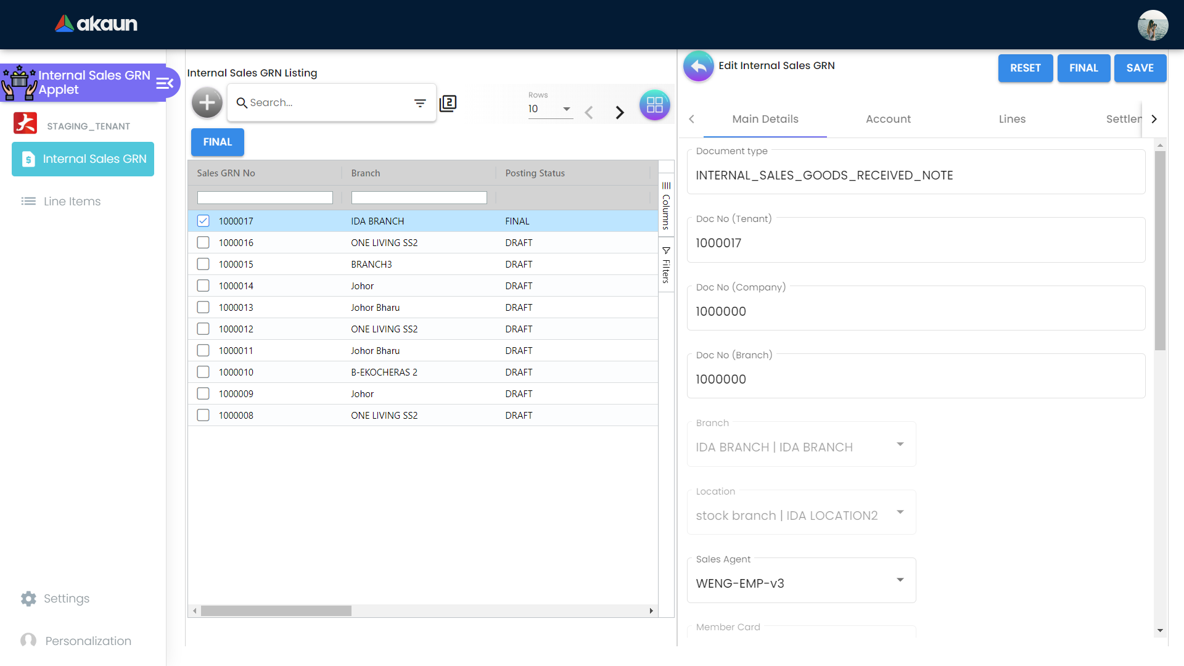1184x666 pixels.
Task: Expand the Columns side panel
Action: pos(666,205)
